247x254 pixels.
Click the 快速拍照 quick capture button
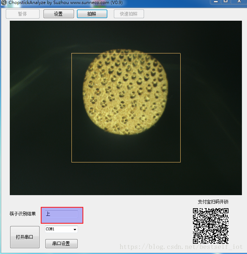point(129,14)
